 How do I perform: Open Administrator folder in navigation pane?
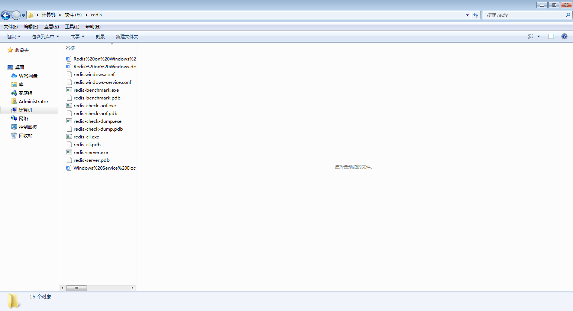click(30, 101)
